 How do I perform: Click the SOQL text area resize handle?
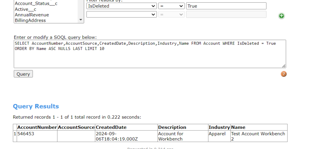(x=284, y=66)
